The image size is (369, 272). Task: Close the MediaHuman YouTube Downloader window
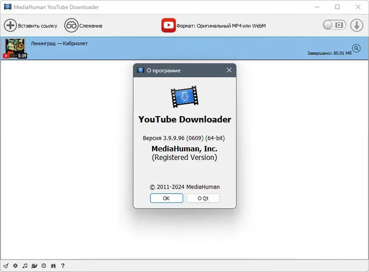(358, 7)
